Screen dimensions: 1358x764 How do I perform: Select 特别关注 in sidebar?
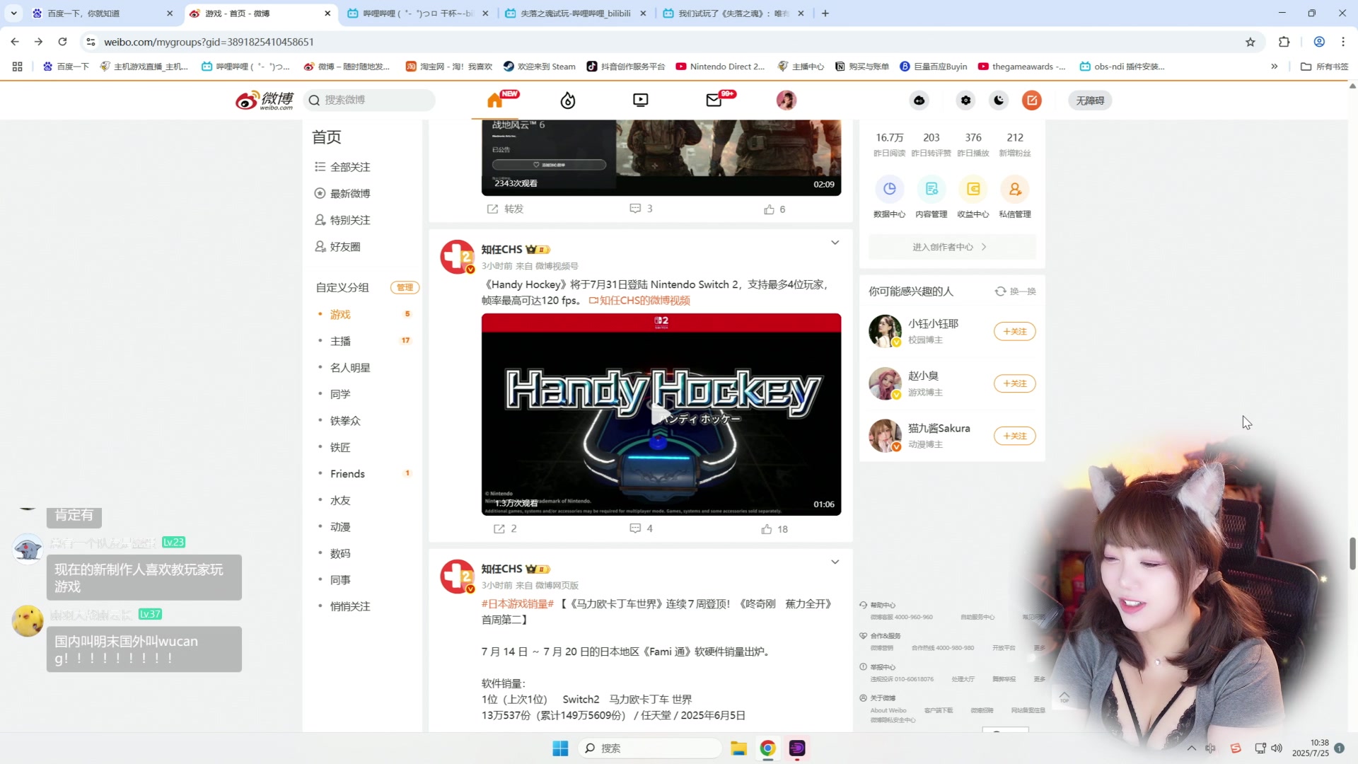click(x=343, y=220)
